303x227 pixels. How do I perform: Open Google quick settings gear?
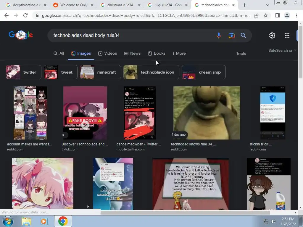(x=272, y=35)
